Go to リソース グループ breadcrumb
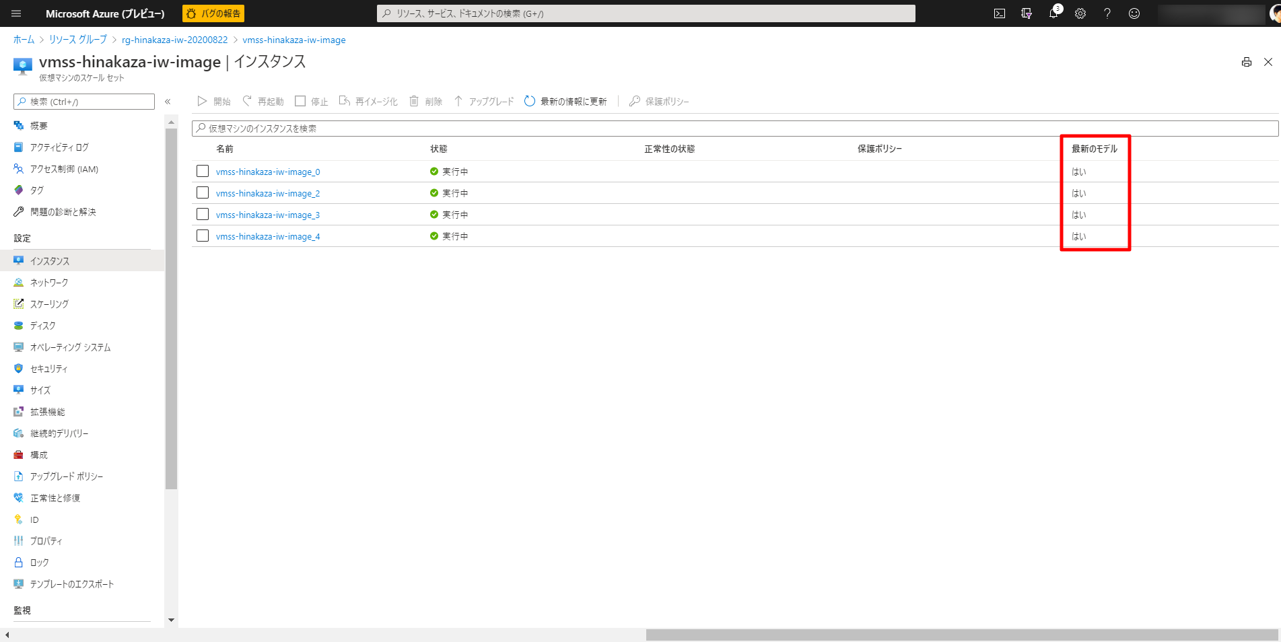 tap(78, 40)
